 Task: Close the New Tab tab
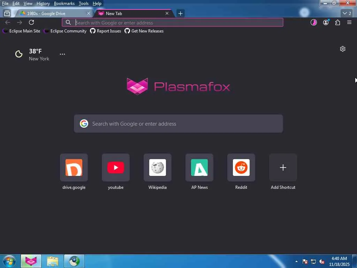pyautogui.click(x=167, y=14)
